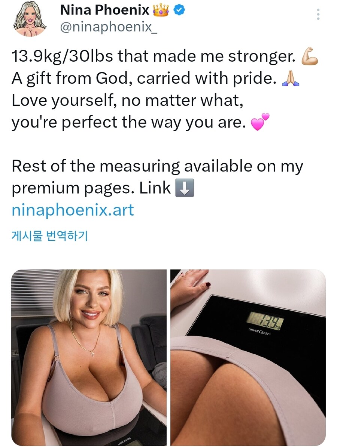Viewport: 337px width, 447px height.
Task: Click the SilverCrest logo on the scale
Action: 259,332
